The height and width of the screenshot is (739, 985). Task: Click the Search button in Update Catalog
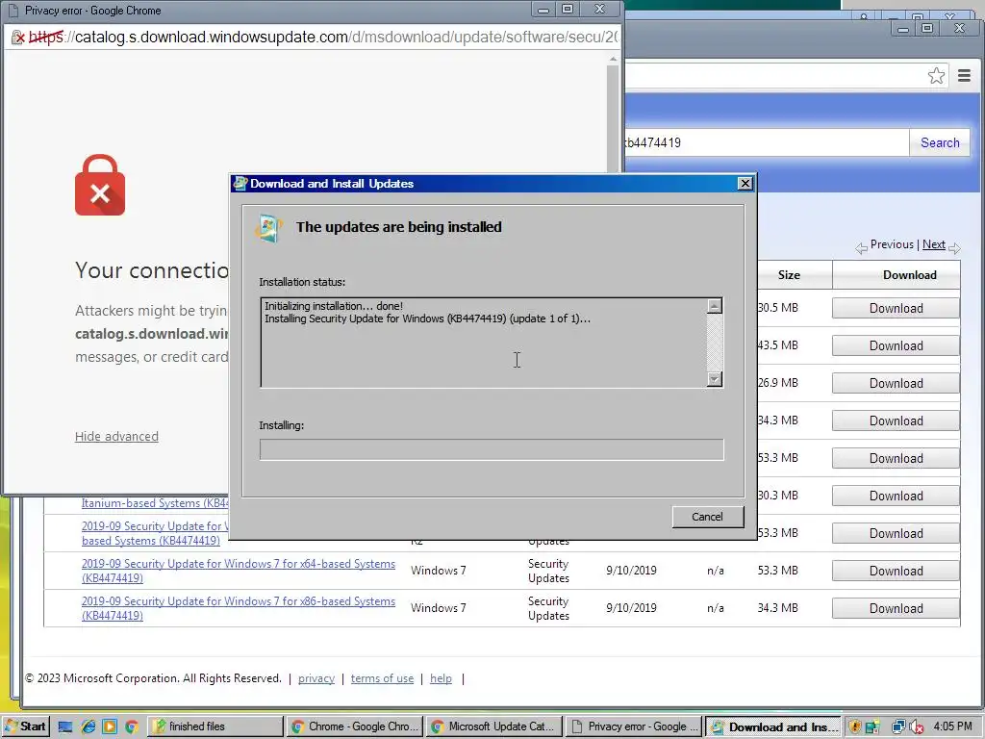[940, 142]
